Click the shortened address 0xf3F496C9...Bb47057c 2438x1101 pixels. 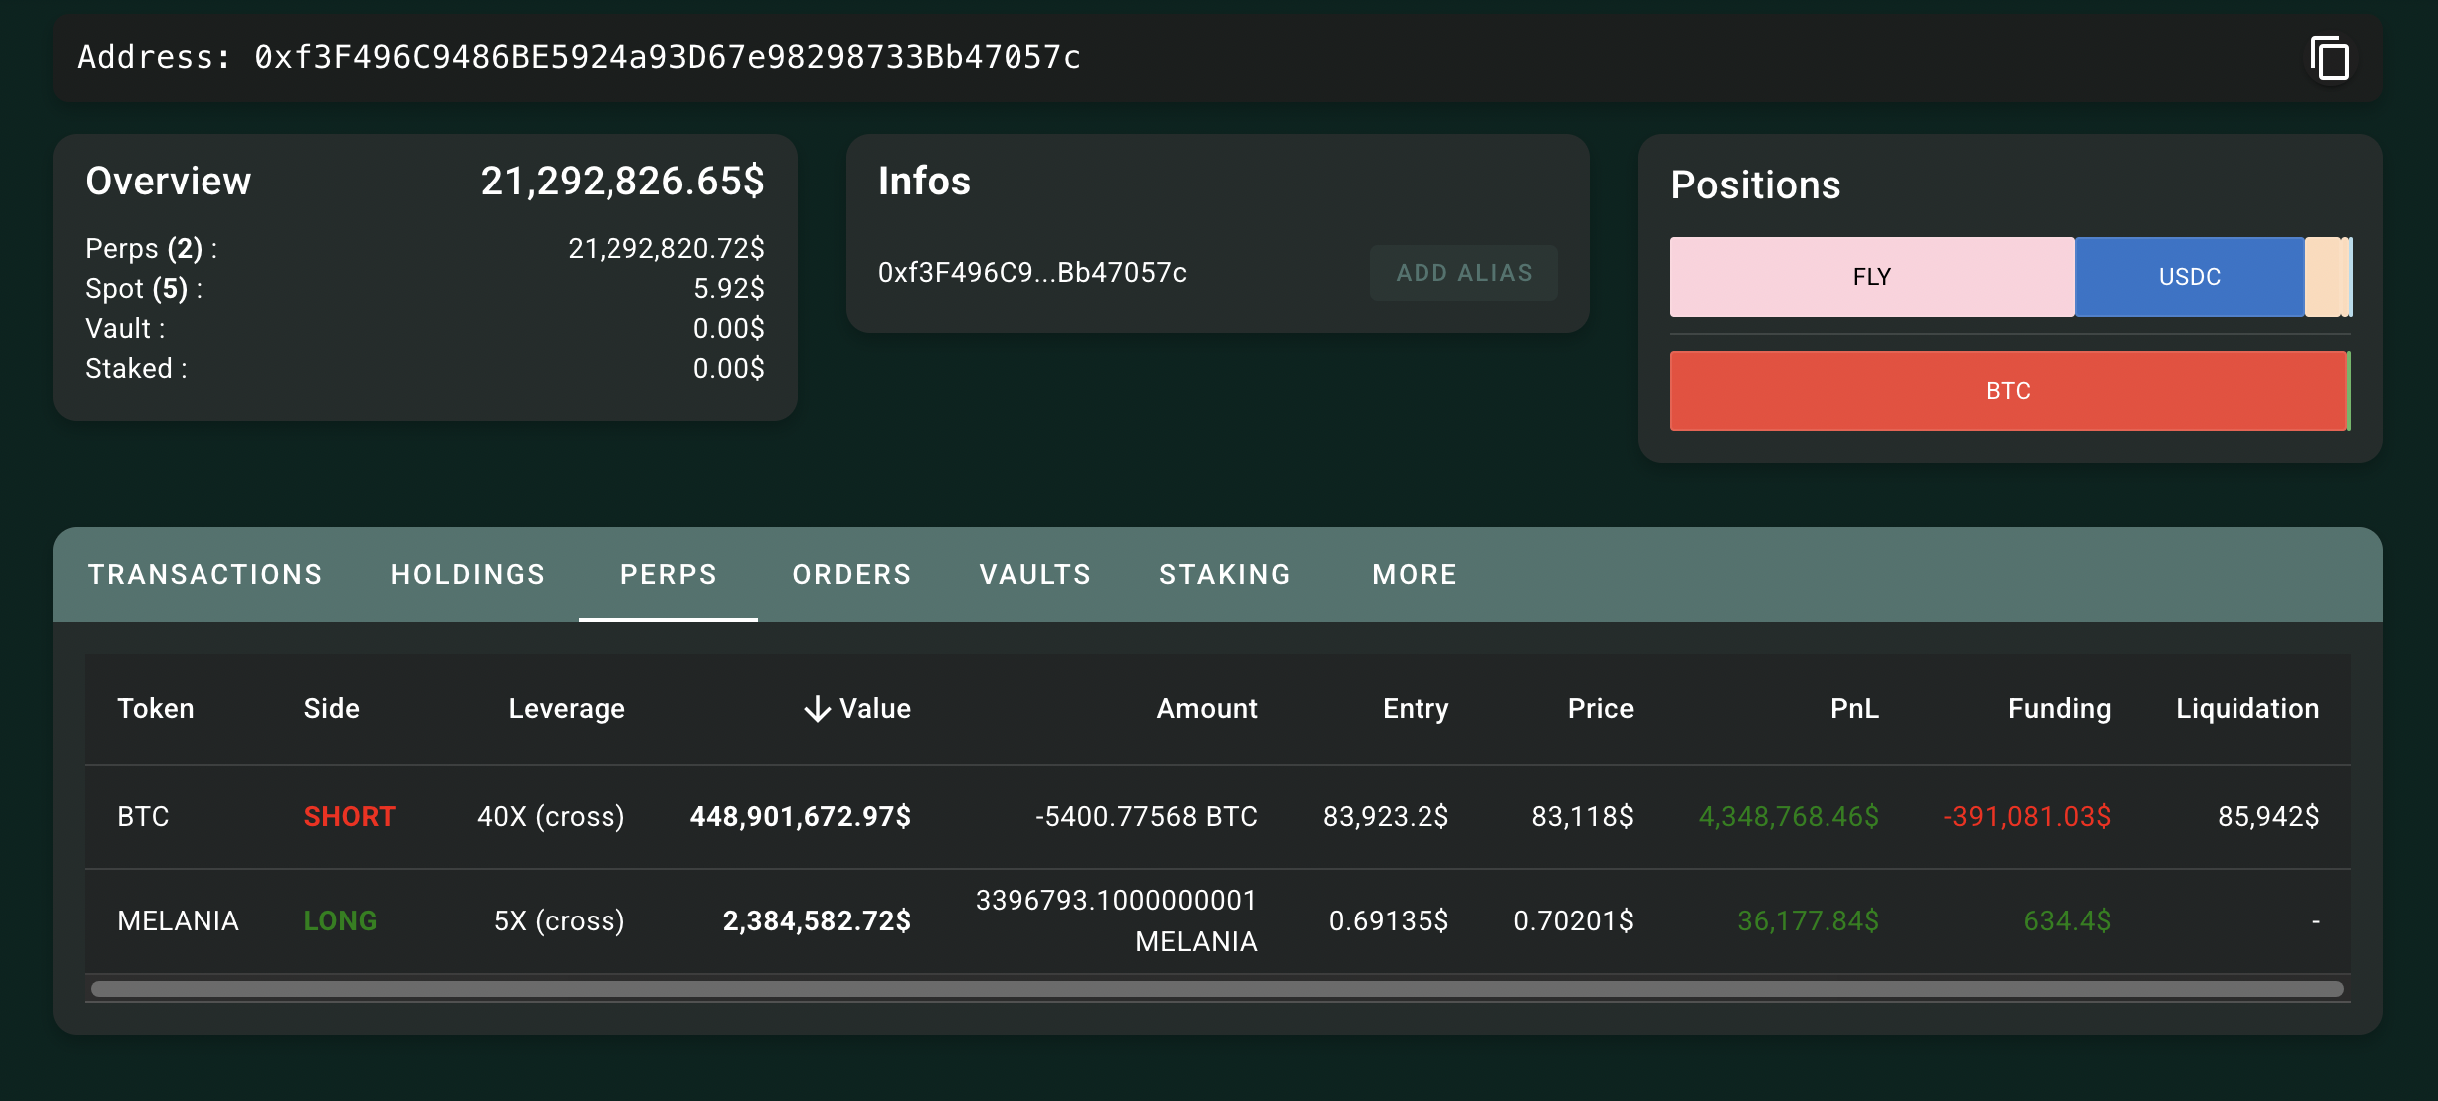click(1032, 273)
